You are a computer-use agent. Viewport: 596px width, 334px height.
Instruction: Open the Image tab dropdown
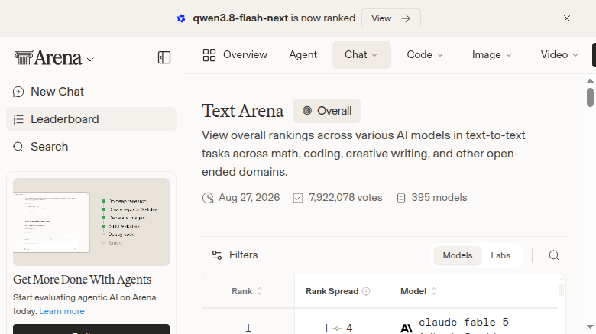click(x=492, y=55)
